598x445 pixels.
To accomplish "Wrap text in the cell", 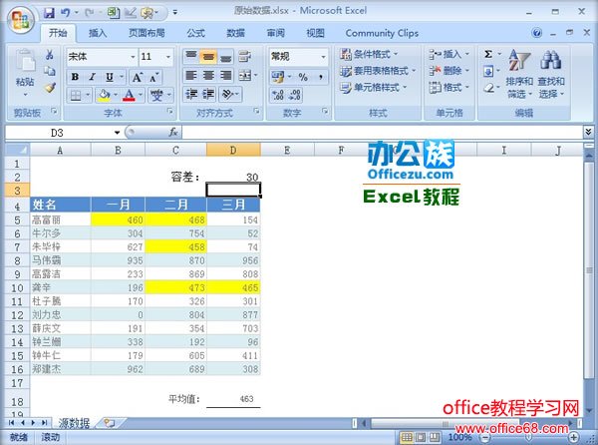I will 244,57.
